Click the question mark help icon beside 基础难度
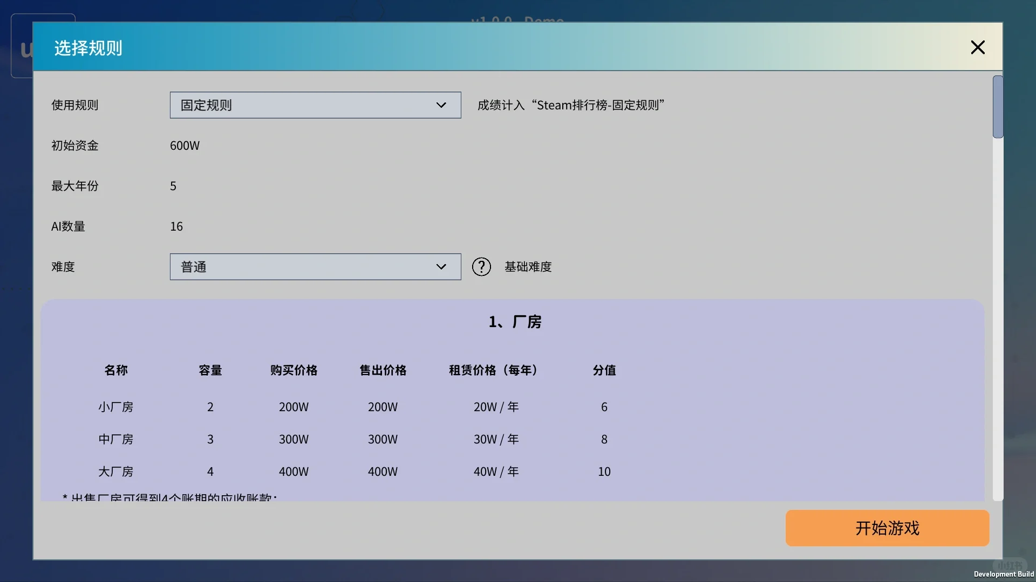This screenshot has height=582, width=1036. coord(481,266)
